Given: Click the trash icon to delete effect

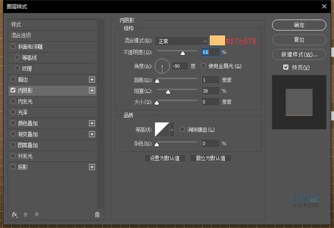Looking at the screenshot, I should click(97, 215).
